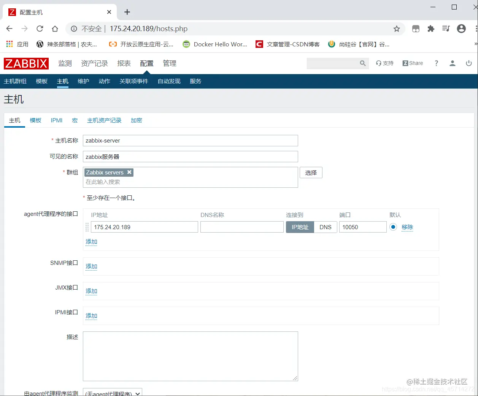This screenshot has height=396, width=478.
Task: Go to the blue bar 主机 submenu
Action: (63, 81)
